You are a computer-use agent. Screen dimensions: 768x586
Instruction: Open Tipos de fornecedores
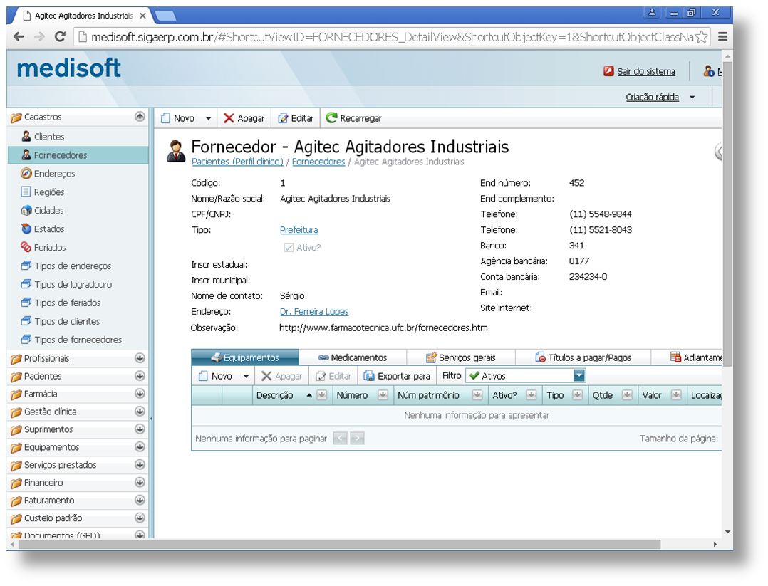pos(71,340)
